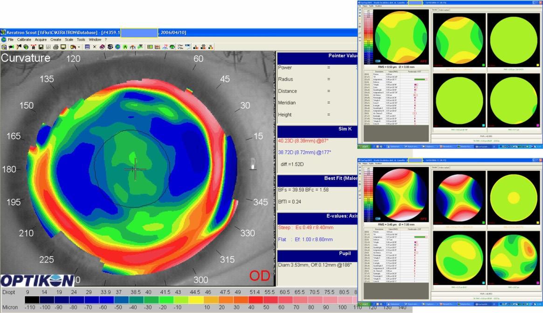Open the question mark help menu
Screen dimensions: 543x313
point(106,40)
